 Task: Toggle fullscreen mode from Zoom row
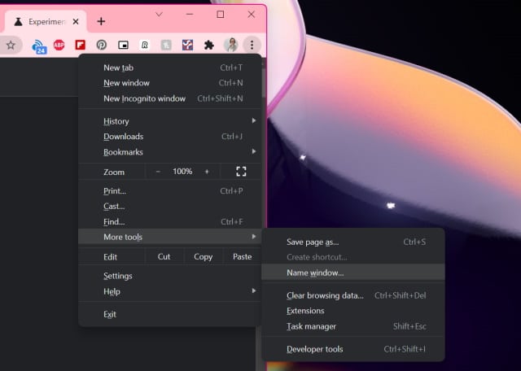[x=240, y=172]
